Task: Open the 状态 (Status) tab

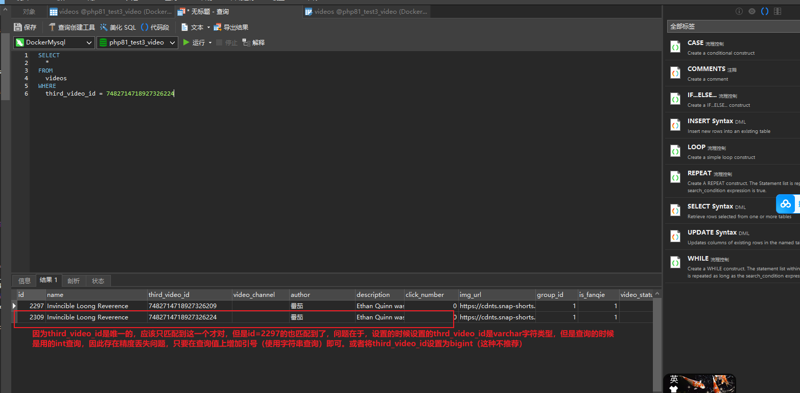Action: pos(98,281)
